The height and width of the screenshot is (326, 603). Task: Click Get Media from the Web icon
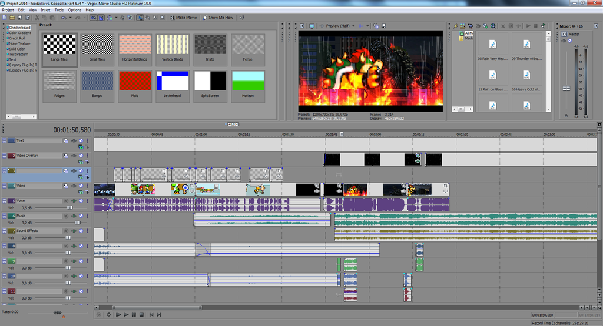[485, 26]
